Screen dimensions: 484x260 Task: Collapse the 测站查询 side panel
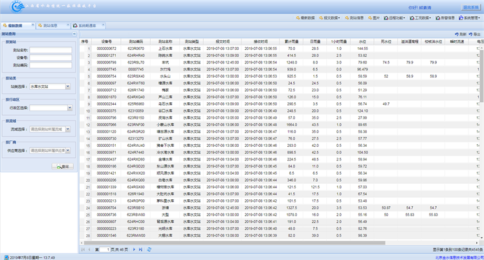[74, 33]
